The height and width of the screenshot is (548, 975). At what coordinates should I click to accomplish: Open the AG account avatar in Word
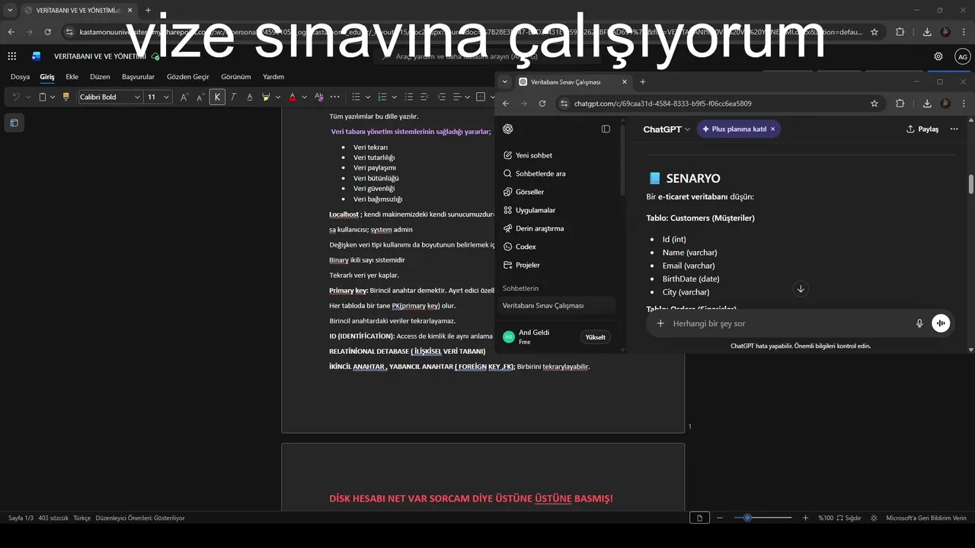963,56
